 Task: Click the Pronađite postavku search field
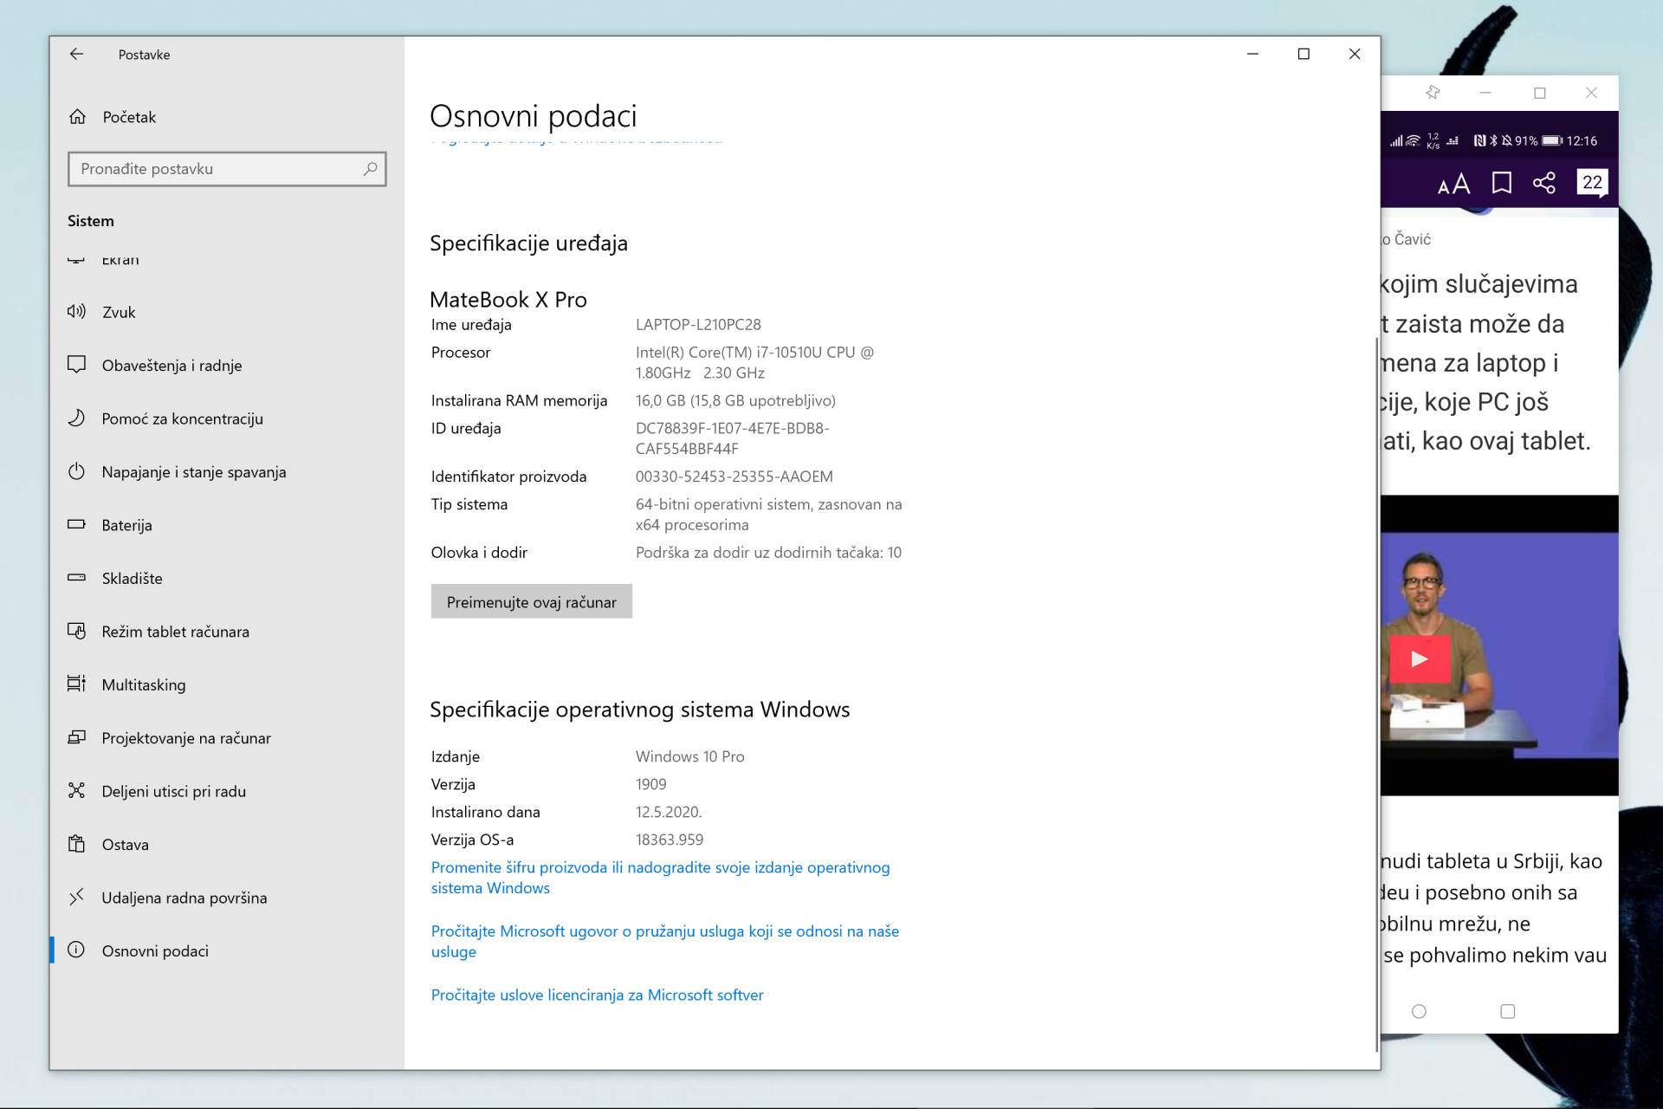[217, 169]
